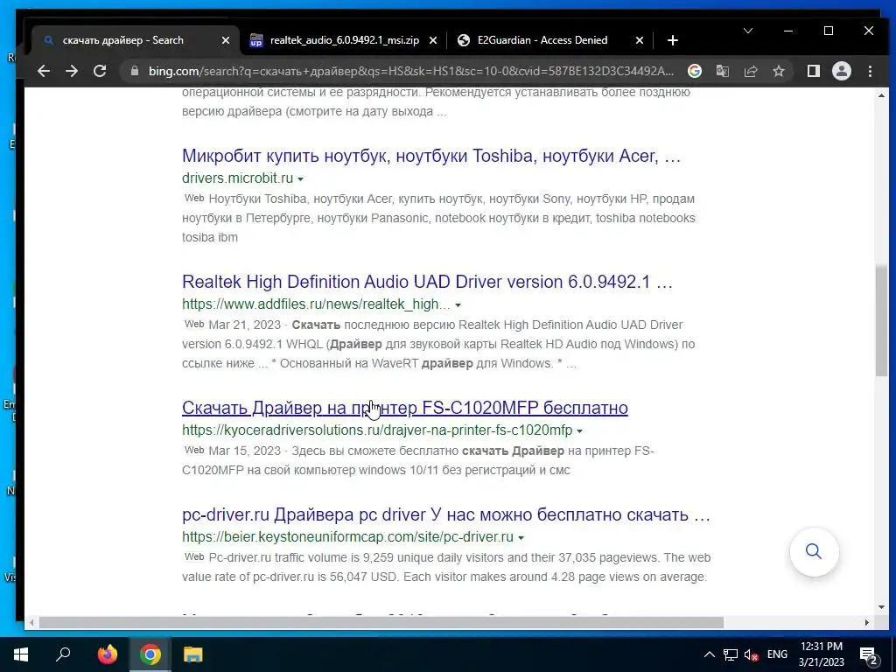The width and height of the screenshot is (896, 672).
Task: Close the 'скачать драйвер - Search' tab
Action: click(x=226, y=40)
